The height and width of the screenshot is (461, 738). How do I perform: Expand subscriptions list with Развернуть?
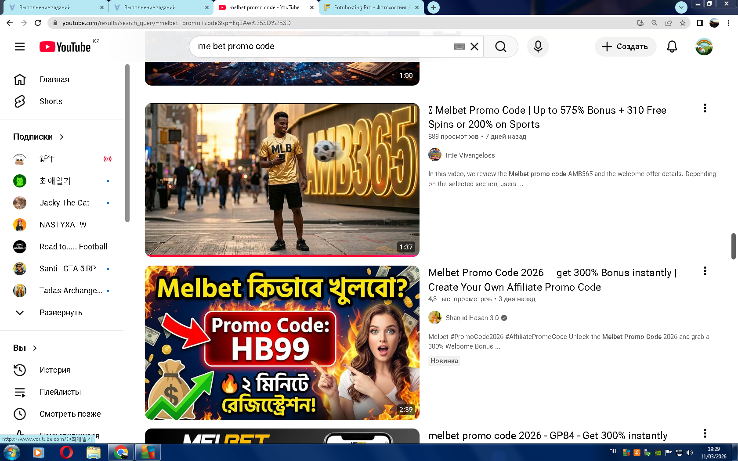[61, 313]
